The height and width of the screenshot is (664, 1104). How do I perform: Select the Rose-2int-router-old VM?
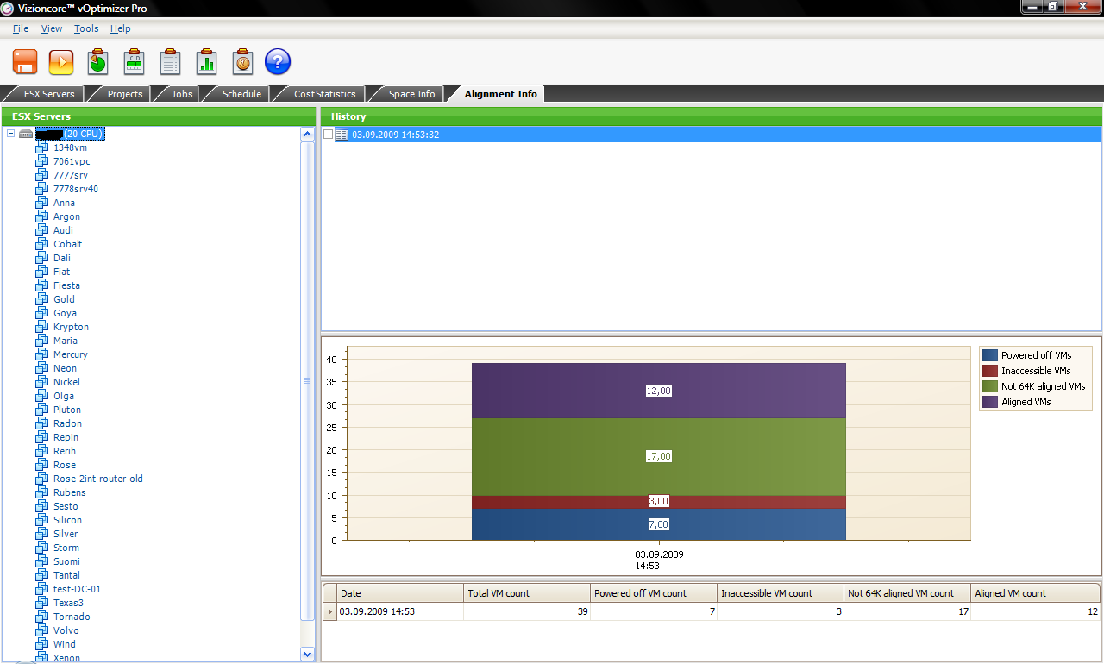coord(97,479)
